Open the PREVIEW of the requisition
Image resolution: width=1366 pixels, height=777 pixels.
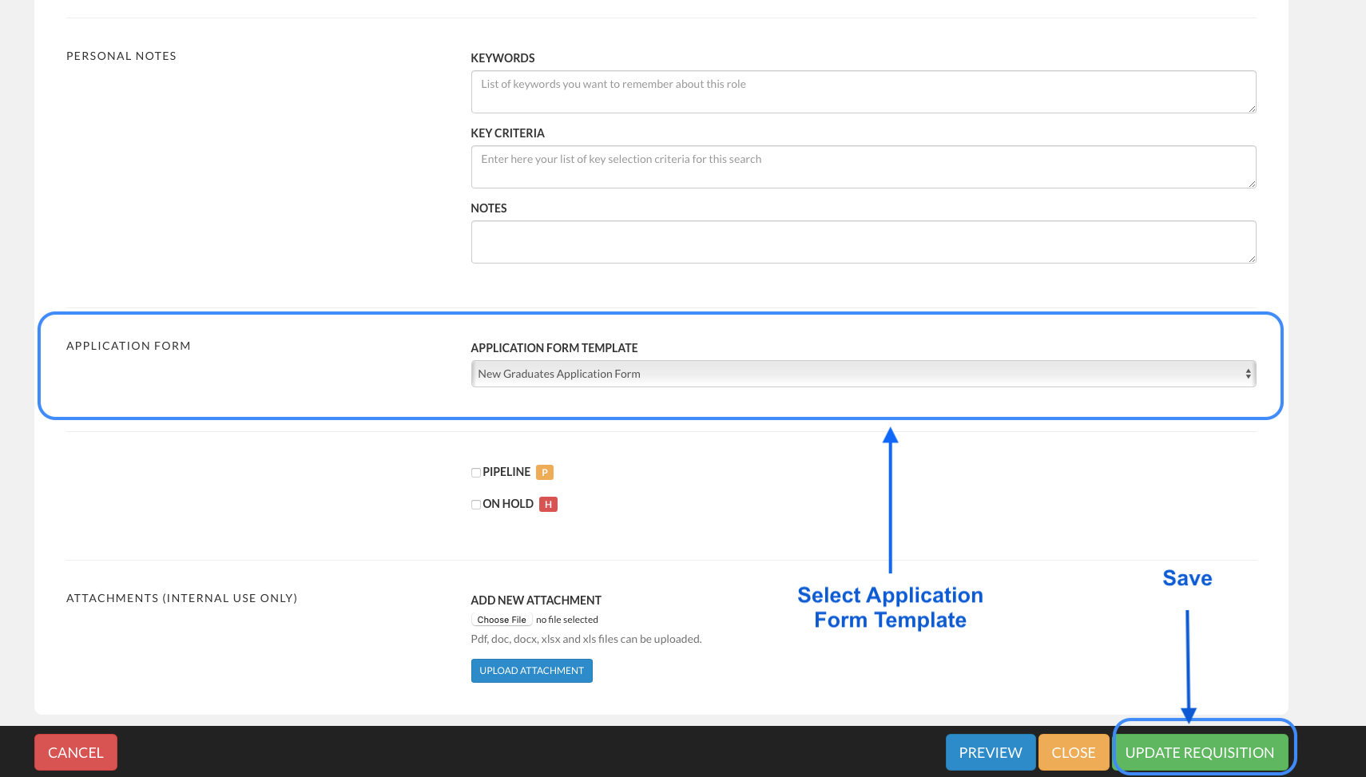(x=990, y=751)
